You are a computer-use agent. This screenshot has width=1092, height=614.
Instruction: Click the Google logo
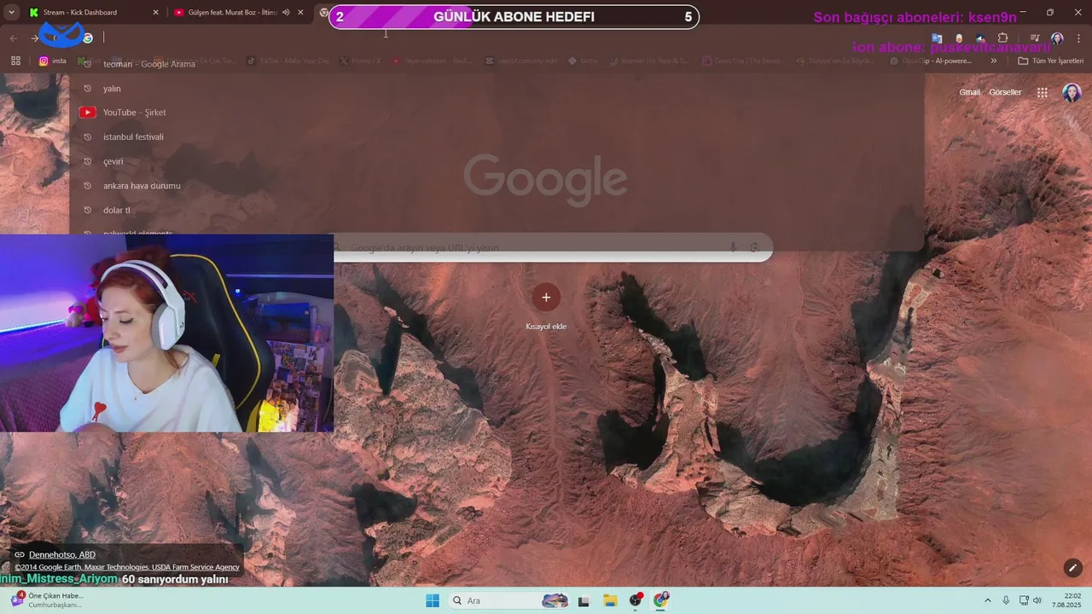click(x=546, y=180)
